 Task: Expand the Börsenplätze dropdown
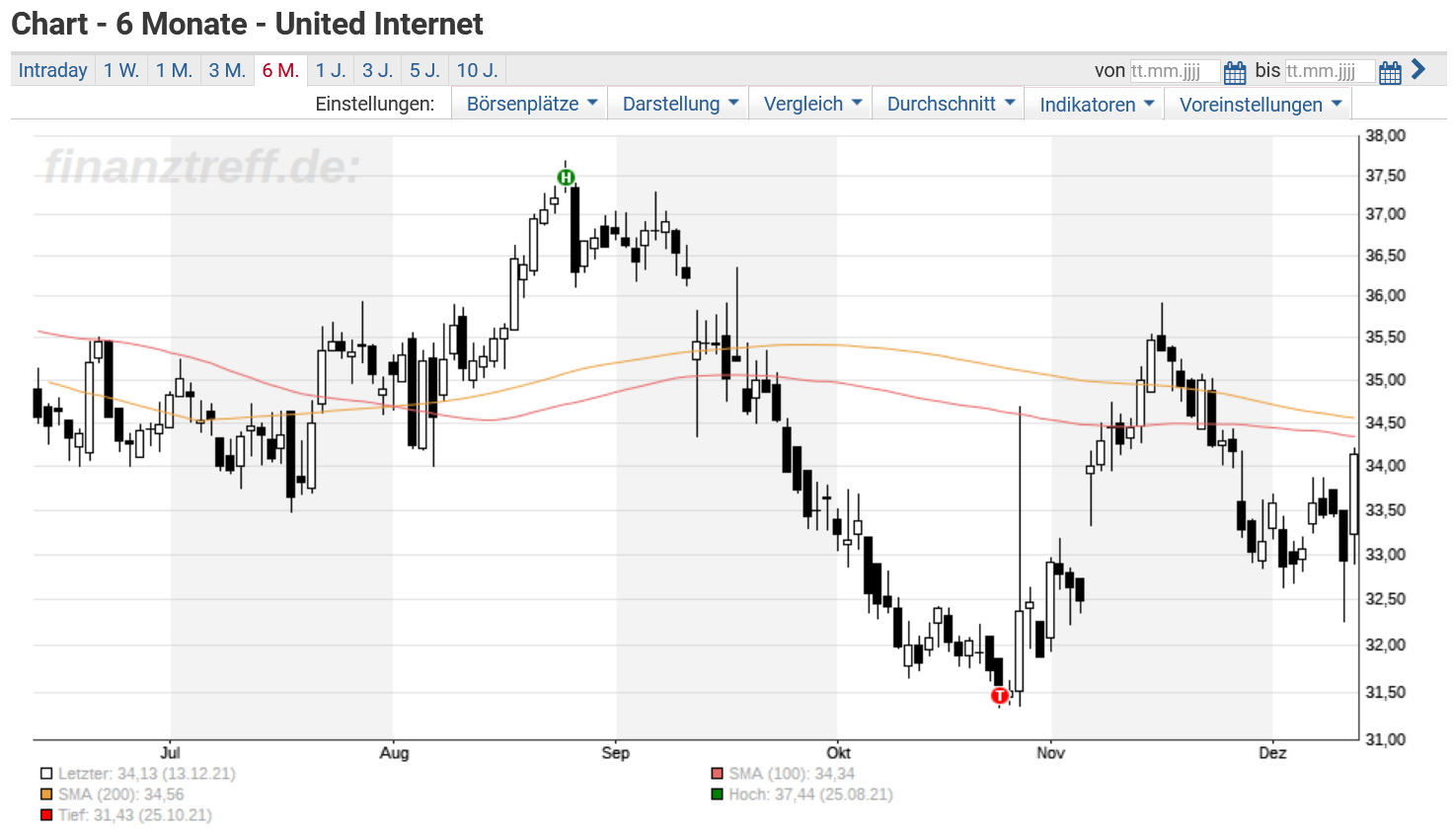[x=531, y=104]
